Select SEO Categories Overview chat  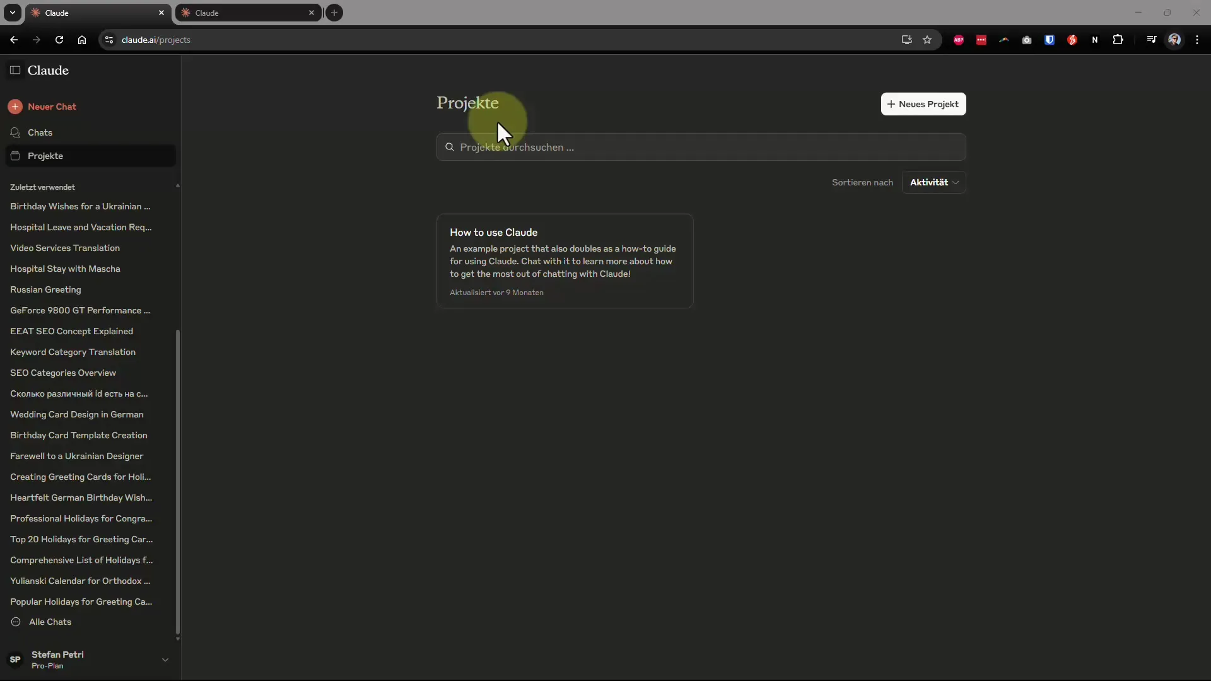point(63,373)
